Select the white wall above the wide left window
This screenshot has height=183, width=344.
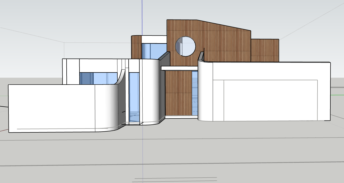pyautogui.click(x=98, y=65)
